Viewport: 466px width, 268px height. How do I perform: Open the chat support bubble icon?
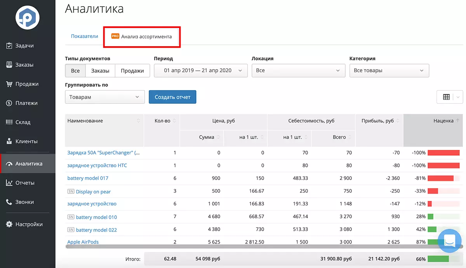[449, 241]
